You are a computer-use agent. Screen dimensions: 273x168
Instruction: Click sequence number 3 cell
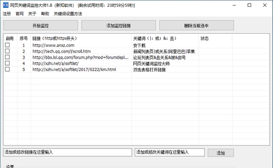click(24, 57)
